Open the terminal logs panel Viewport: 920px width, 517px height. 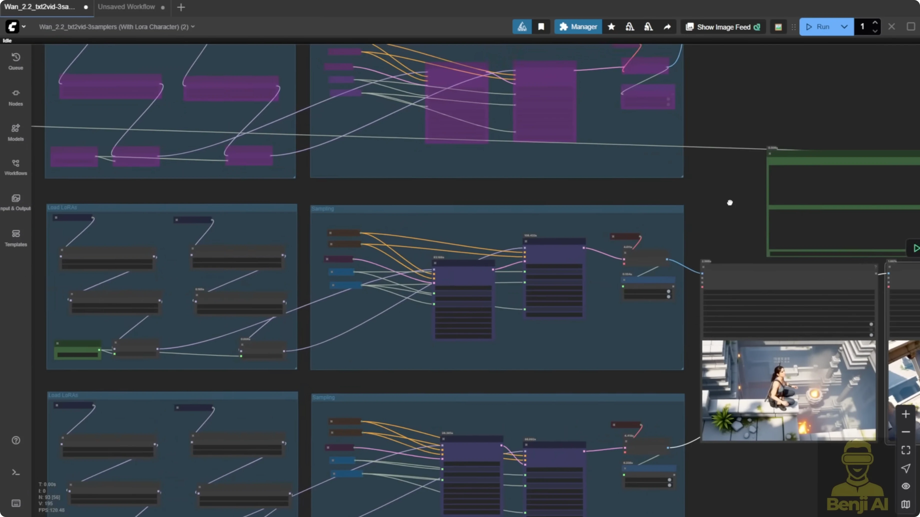click(x=16, y=472)
